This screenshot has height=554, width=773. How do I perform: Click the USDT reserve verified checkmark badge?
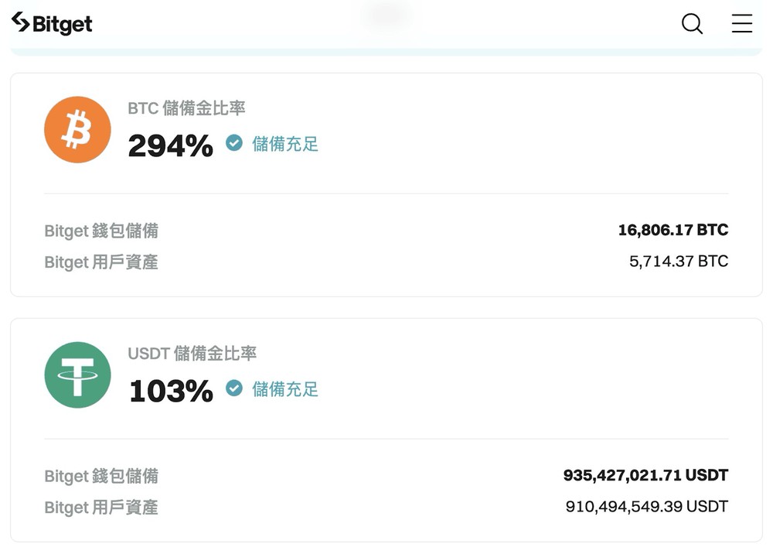pos(234,388)
